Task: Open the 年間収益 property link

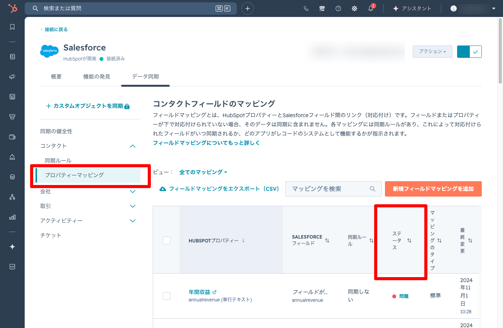Action: (x=199, y=292)
